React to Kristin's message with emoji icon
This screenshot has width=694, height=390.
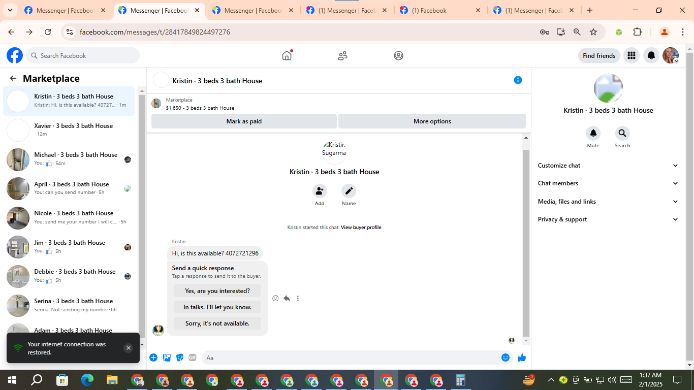[275, 298]
